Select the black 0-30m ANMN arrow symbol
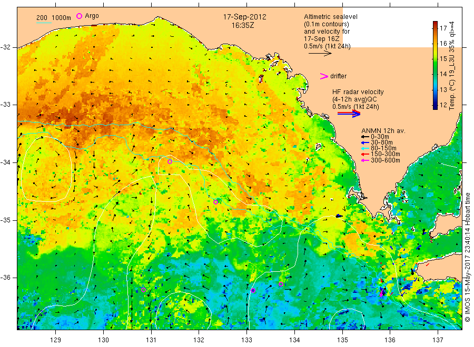Image resolution: width=474 pixels, height=347 pixels. coord(365,137)
